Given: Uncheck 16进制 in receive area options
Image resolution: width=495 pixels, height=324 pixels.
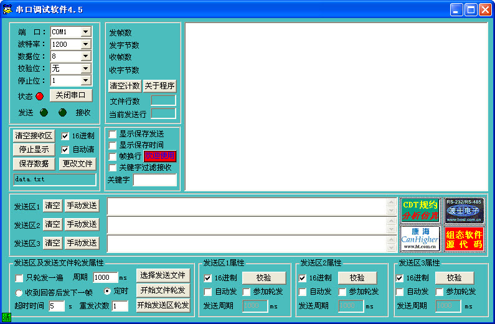Looking at the screenshot, I should pyautogui.click(x=65, y=136).
